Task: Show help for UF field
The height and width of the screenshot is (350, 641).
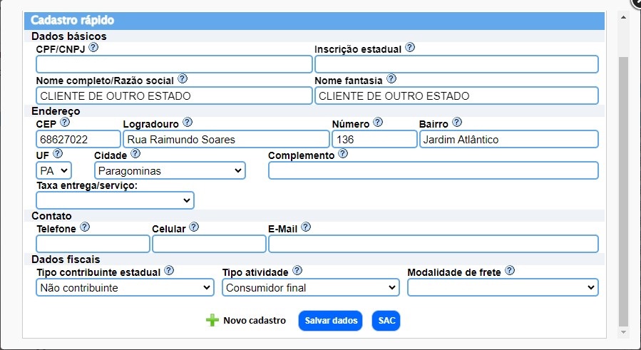Action: pos(58,153)
